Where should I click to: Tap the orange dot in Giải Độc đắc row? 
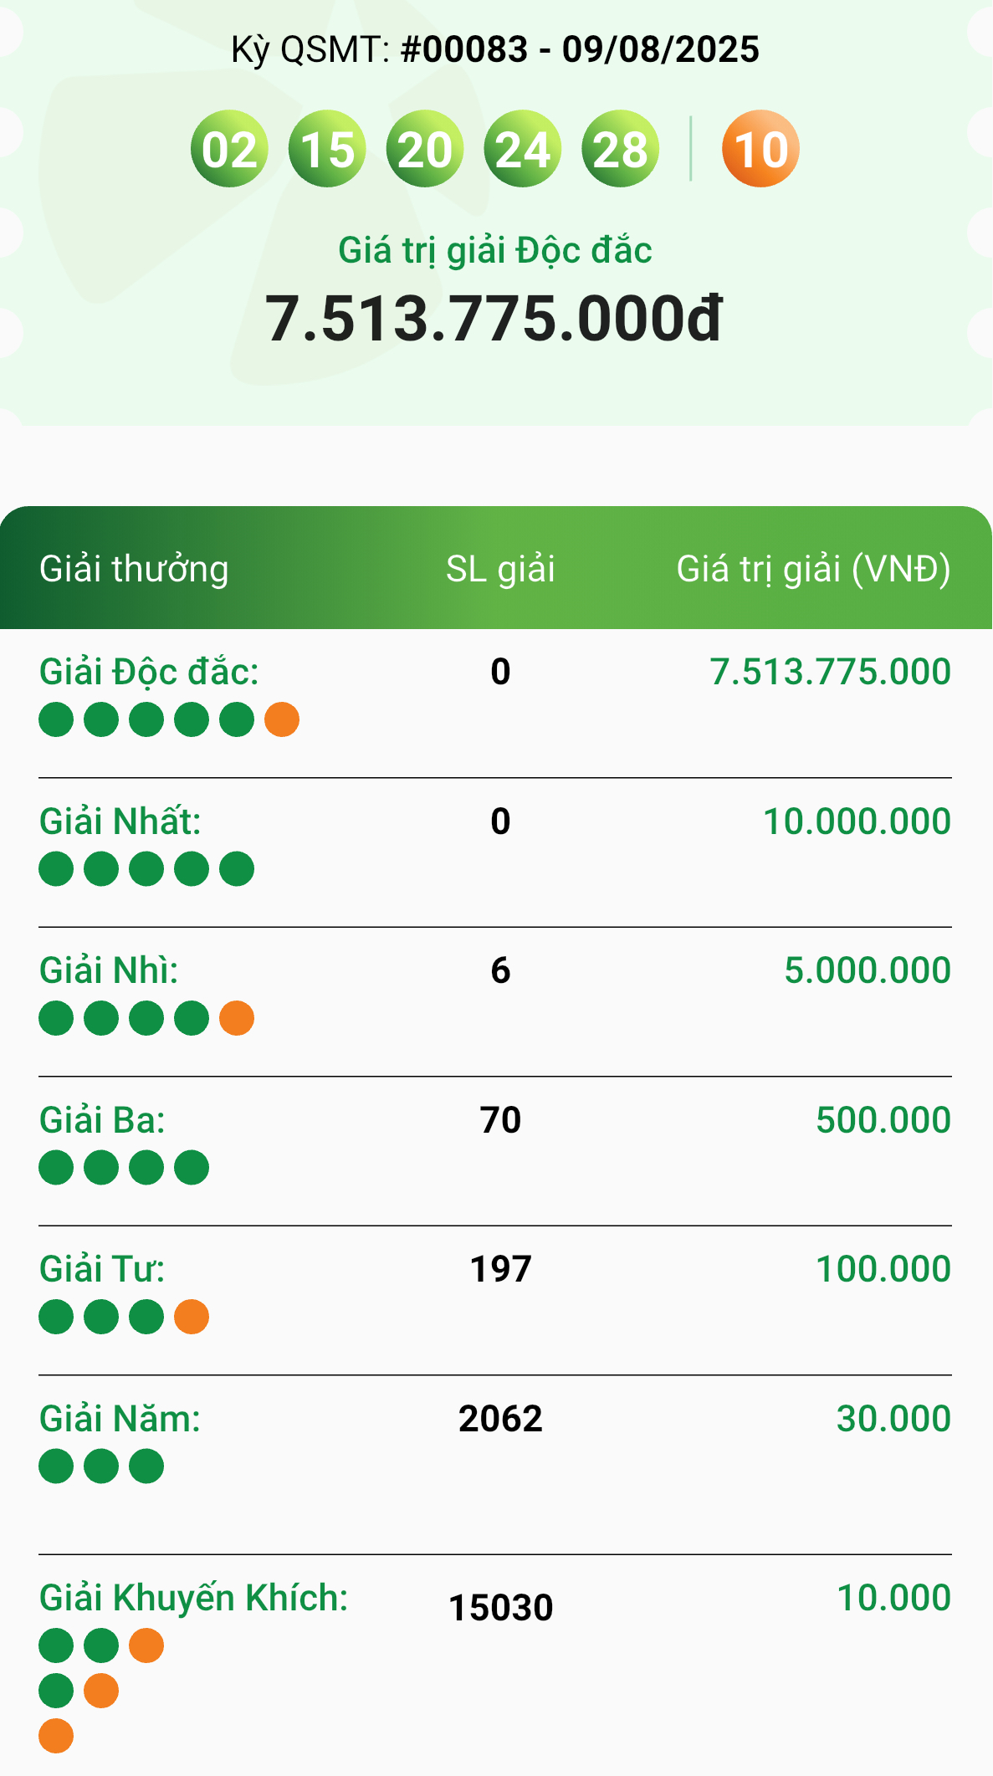click(x=282, y=719)
